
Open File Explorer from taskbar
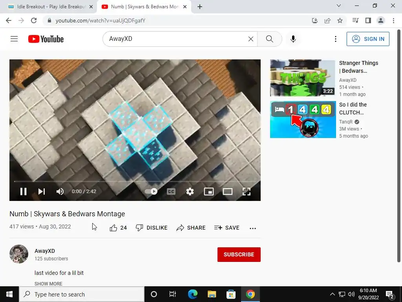[x=212, y=294]
